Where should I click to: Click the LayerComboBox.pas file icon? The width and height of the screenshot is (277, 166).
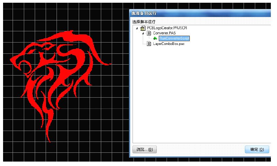[x=149, y=44]
